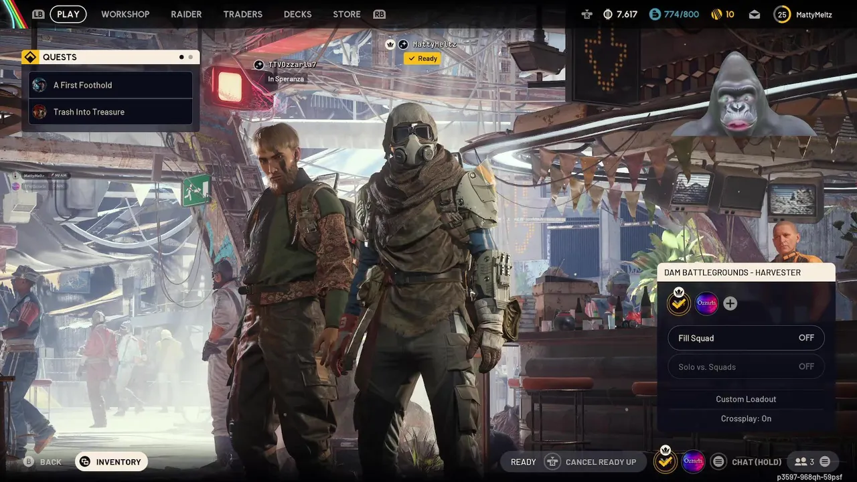Viewport: 857px width, 482px height.
Task: Open the RAIDER tab
Action: click(x=186, y=14)
